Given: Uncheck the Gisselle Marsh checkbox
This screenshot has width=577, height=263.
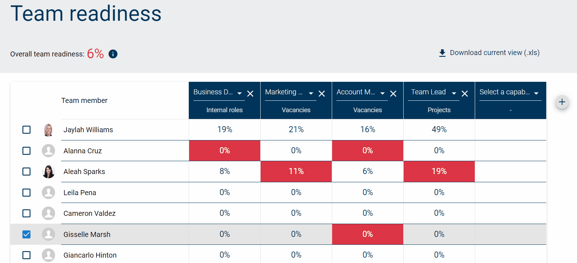Looking at the screenshot, I should click(x=26, y=234).
